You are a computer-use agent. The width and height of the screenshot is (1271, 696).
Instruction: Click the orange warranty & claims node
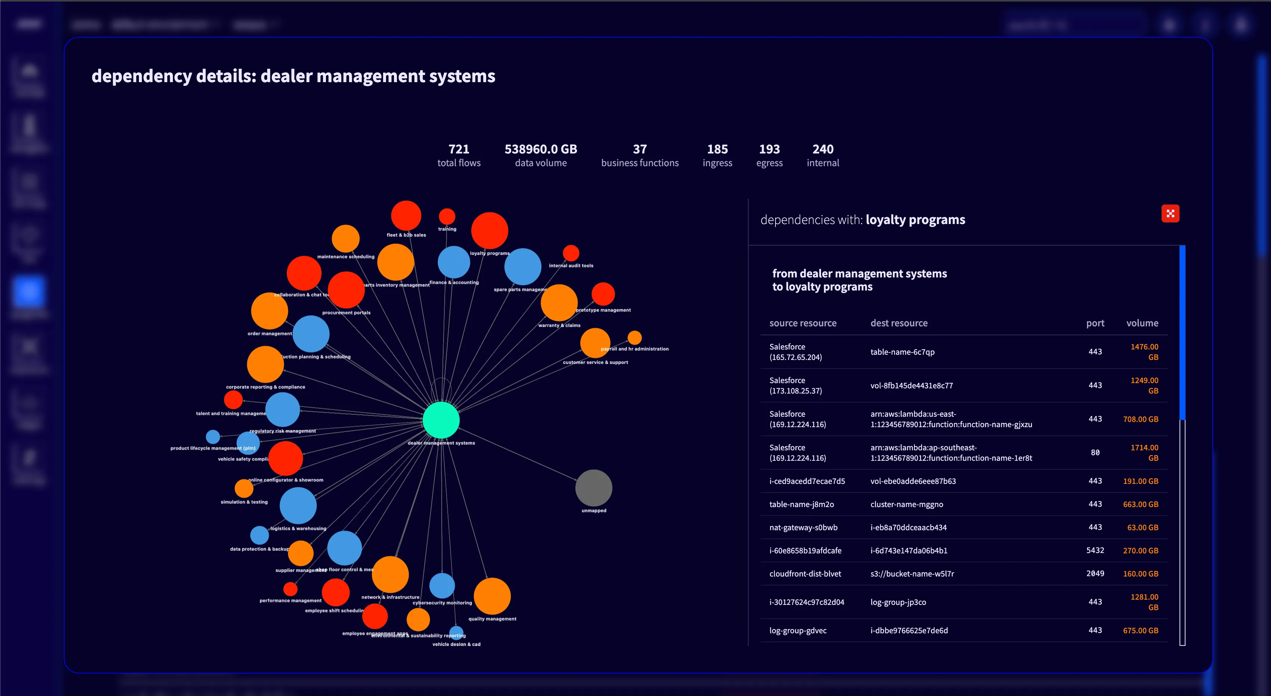click(559, 302)
